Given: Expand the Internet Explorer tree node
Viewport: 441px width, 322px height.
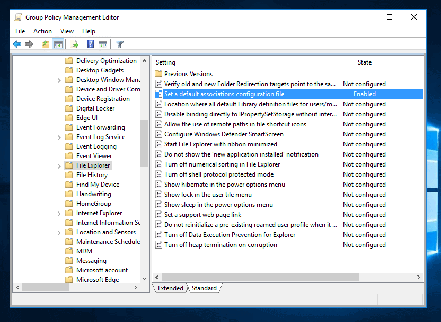Looking at the screenshot, I should coord(59,214).
